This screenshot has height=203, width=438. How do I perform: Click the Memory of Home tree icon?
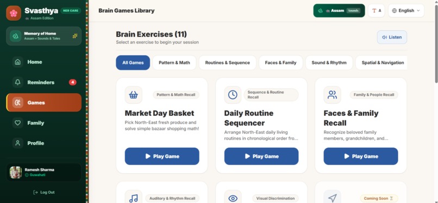16,36
